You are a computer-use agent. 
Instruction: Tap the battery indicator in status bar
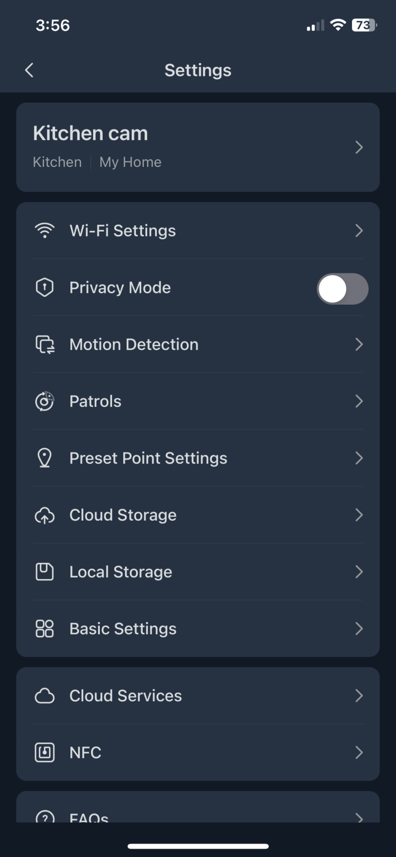(x=364, y=25)
